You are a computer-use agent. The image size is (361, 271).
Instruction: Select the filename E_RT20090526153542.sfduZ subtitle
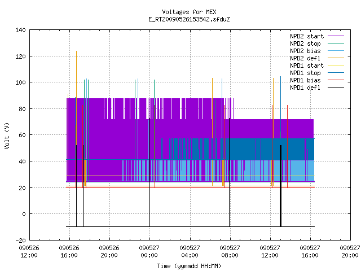point(189,19)
